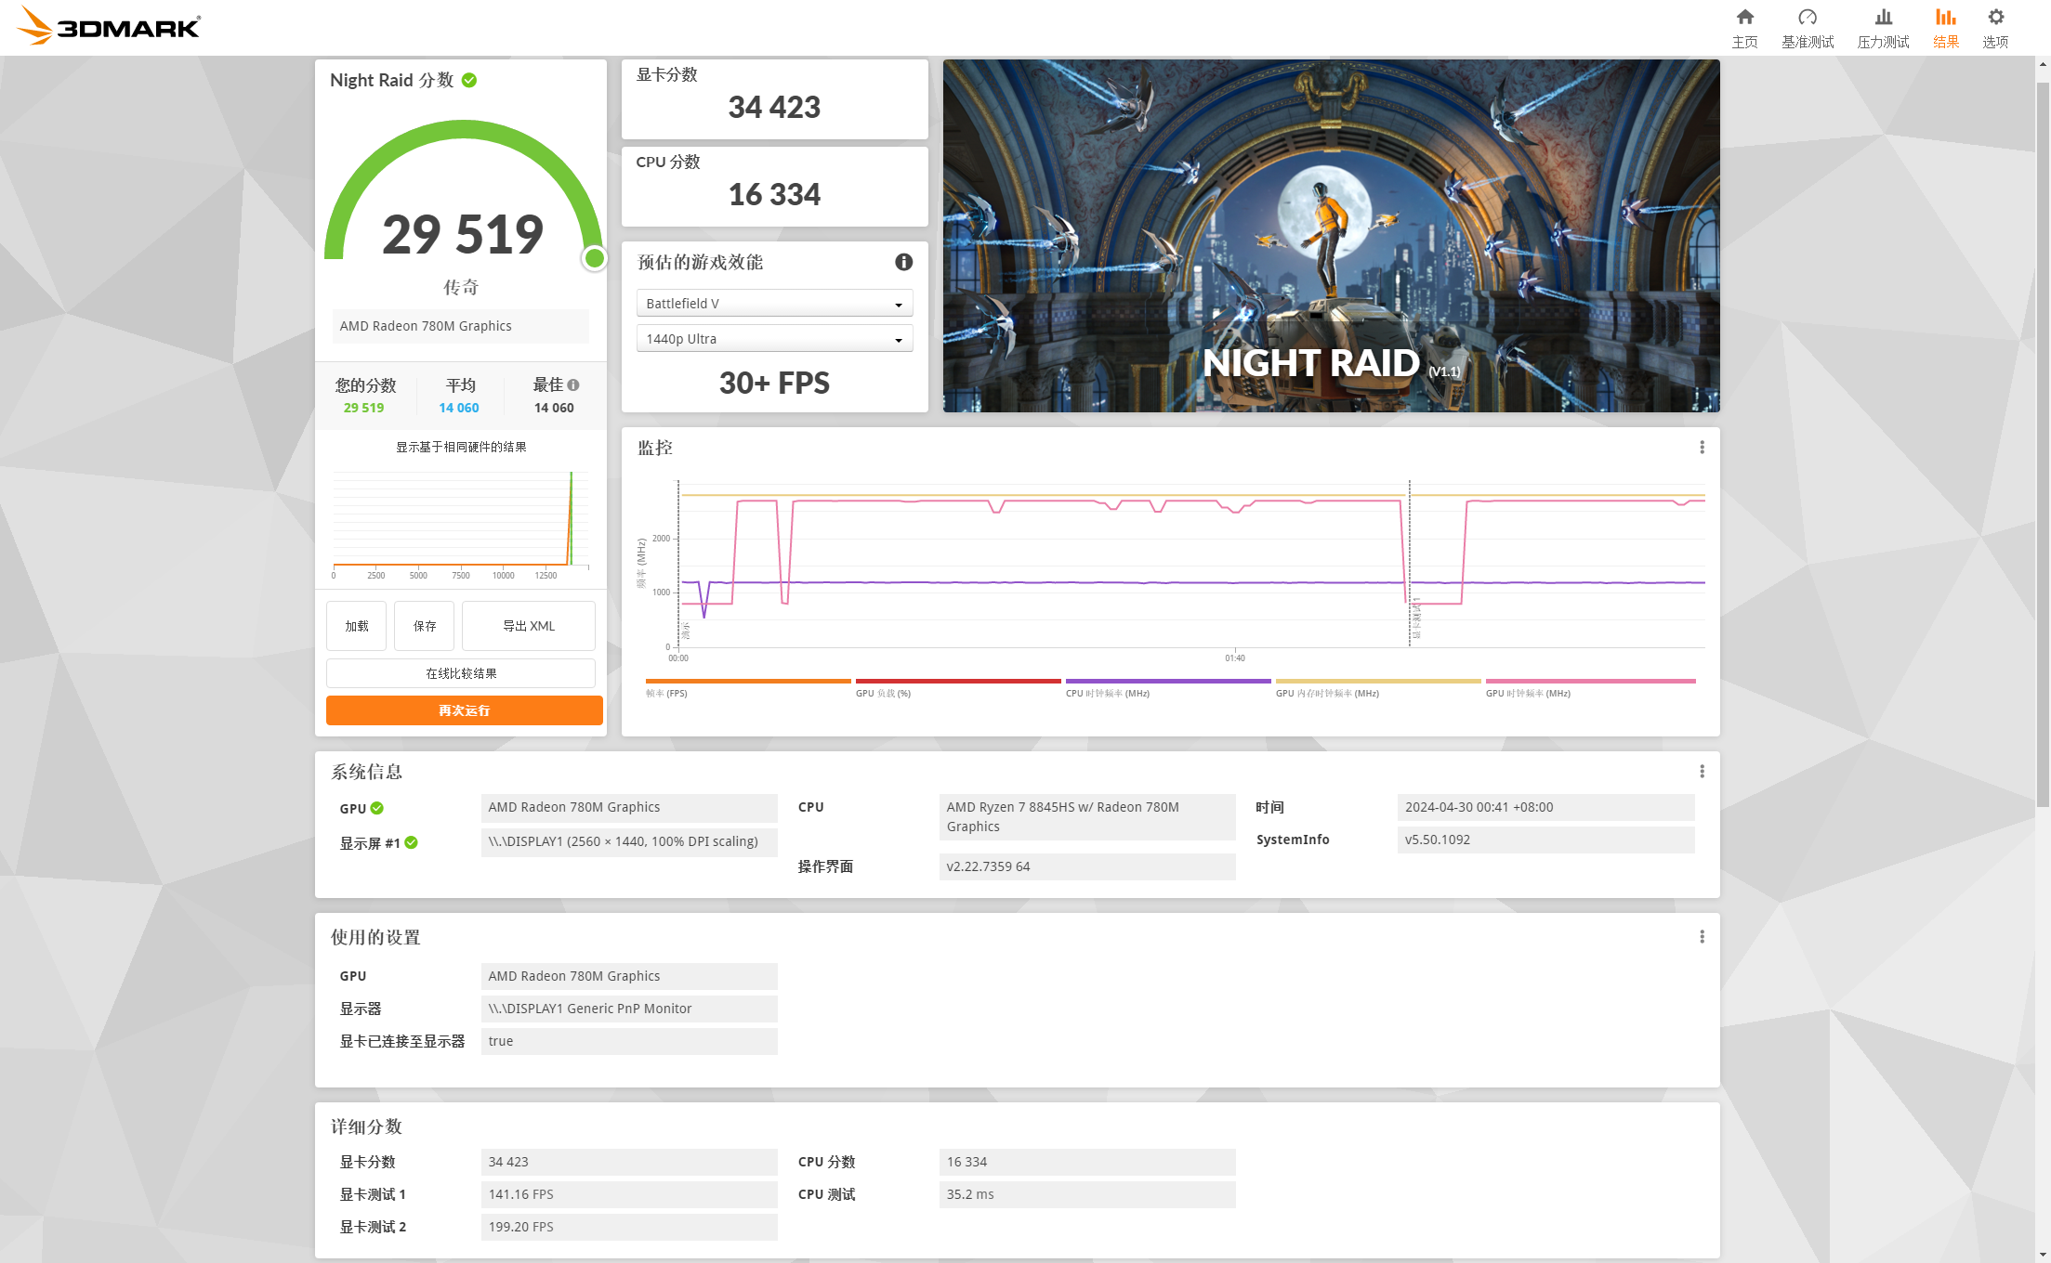Click the 时间 value 2024-04-30 00:41
This screenshot has height=1263, width=2051.
(1545, 807)
